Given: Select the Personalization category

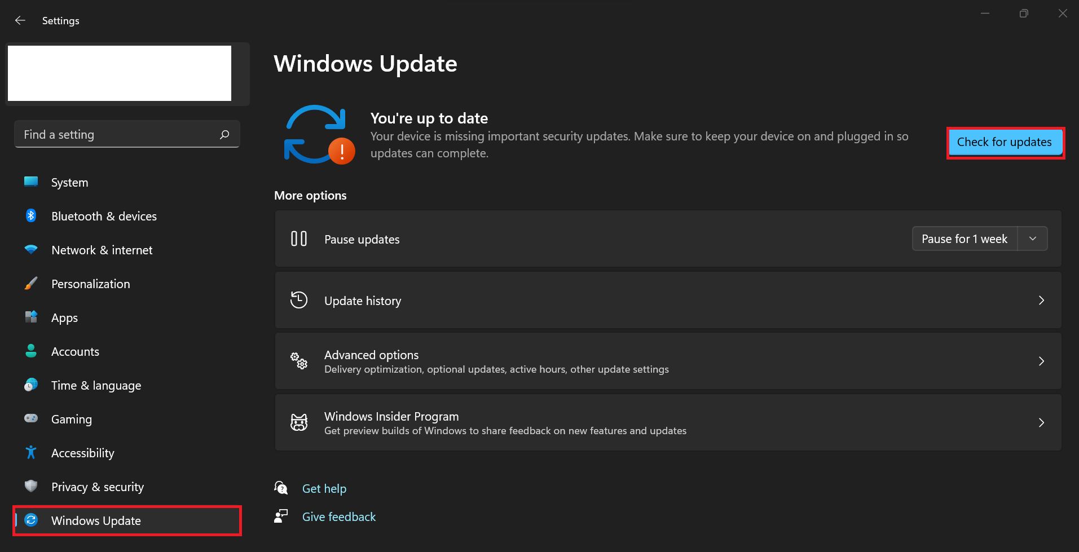Looking at the screenshot, I should 127,284.
